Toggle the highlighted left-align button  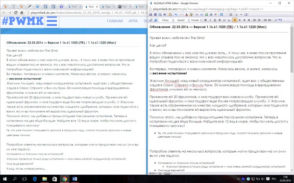[x=235, y=20]
